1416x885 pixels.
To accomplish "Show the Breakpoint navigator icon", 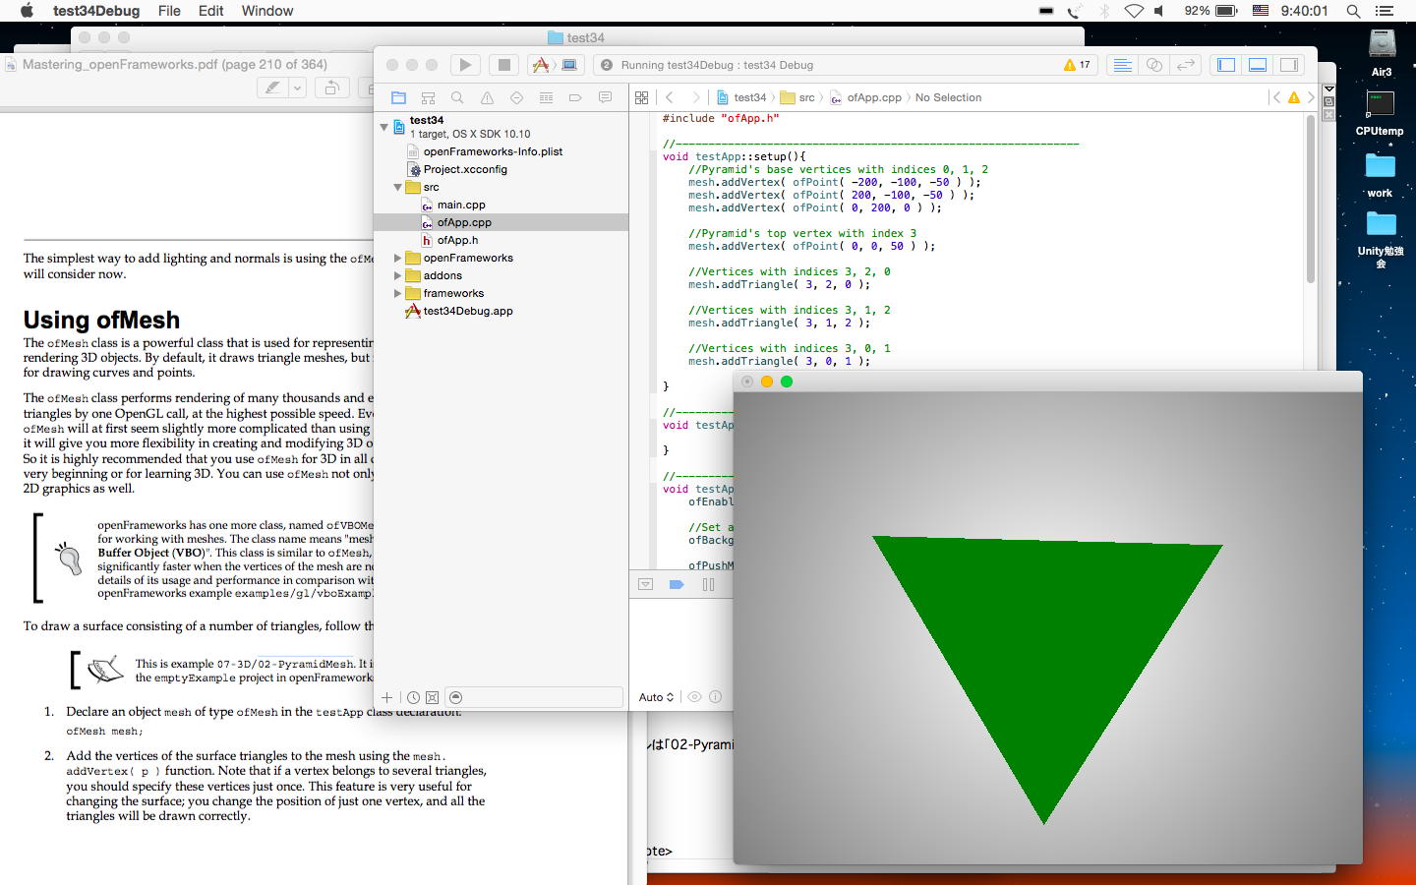I will (575, 97).
